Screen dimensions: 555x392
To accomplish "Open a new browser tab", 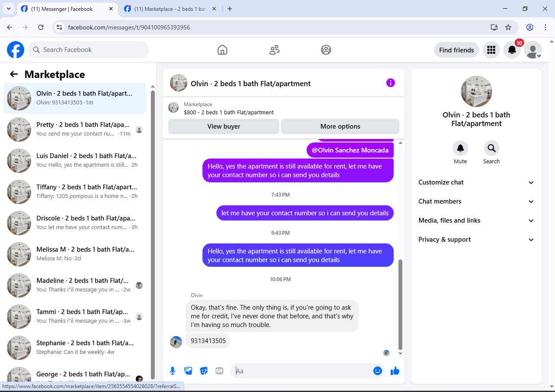I will click(230, 9).
